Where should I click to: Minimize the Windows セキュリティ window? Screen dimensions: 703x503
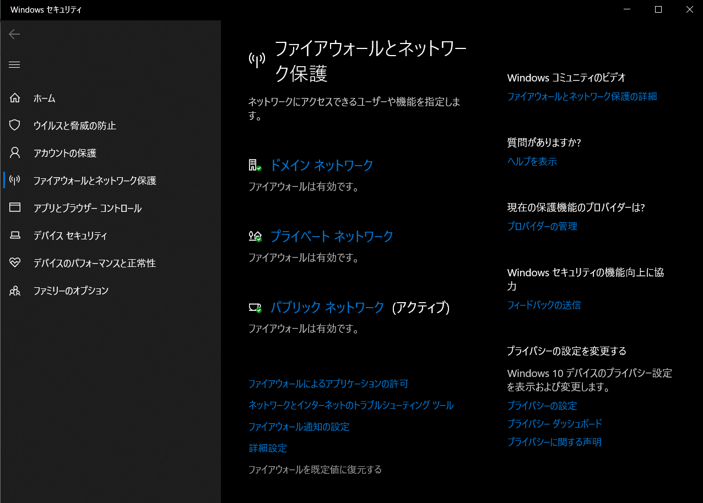[x=626, y=9]
